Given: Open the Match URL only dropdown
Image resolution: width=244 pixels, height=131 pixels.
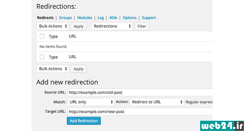Looking at the screenshot, I should point(91,102).
